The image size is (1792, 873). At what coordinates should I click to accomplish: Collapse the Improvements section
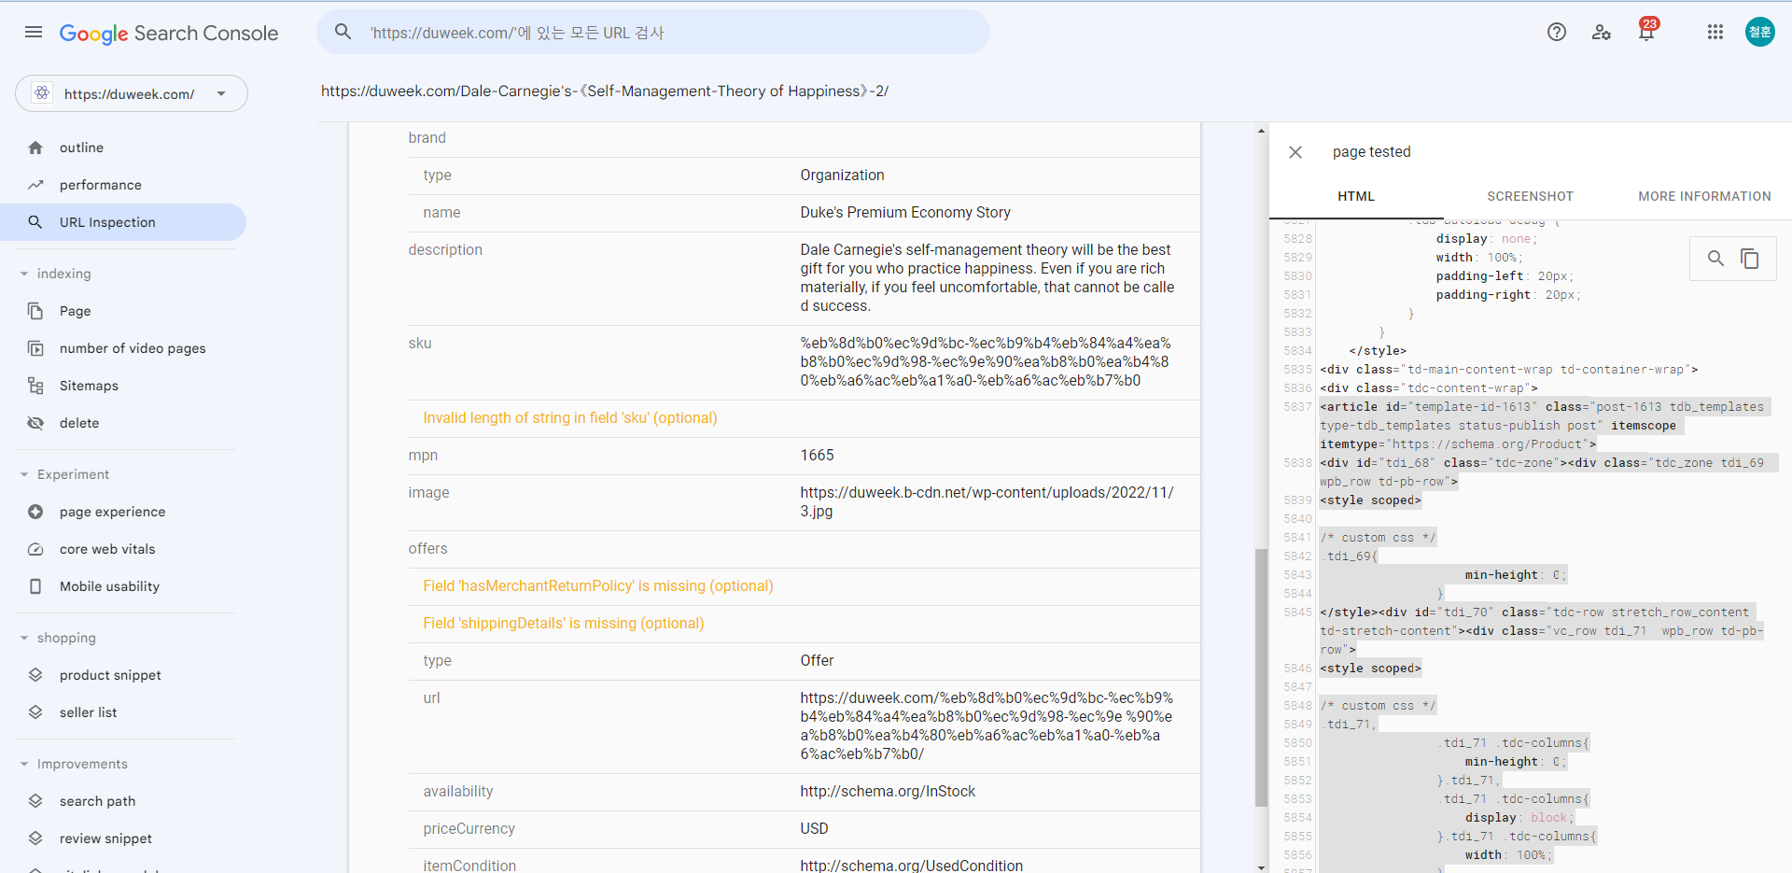(24, 764)
